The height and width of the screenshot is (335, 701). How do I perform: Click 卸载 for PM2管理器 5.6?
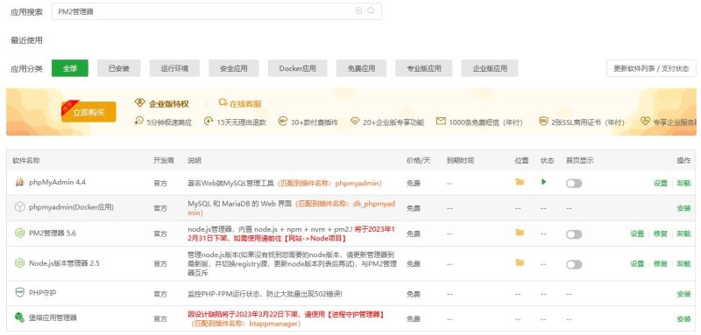pyautogui.click(x=683, y=234)
